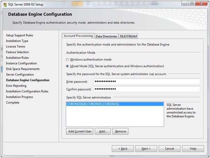Click the Add Current User button
The image size is (210, 158).
tap(80, 131)
